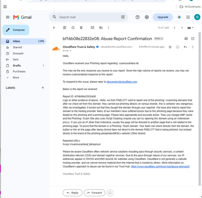
Task: Add a reaction with the bottom emoji button
Action: (x=110, y=193)
